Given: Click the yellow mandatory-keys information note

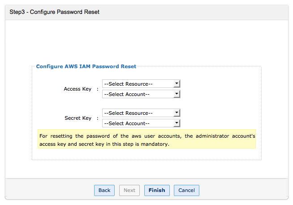Looking at the screenshot, I should pyautogui.click(x=146, y=140).
